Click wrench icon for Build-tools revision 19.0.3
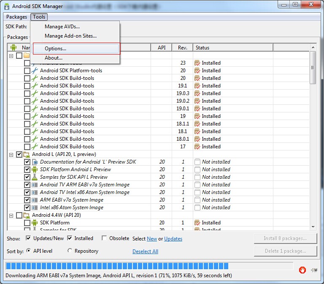324x284 pixels. [x=35, y=93]
